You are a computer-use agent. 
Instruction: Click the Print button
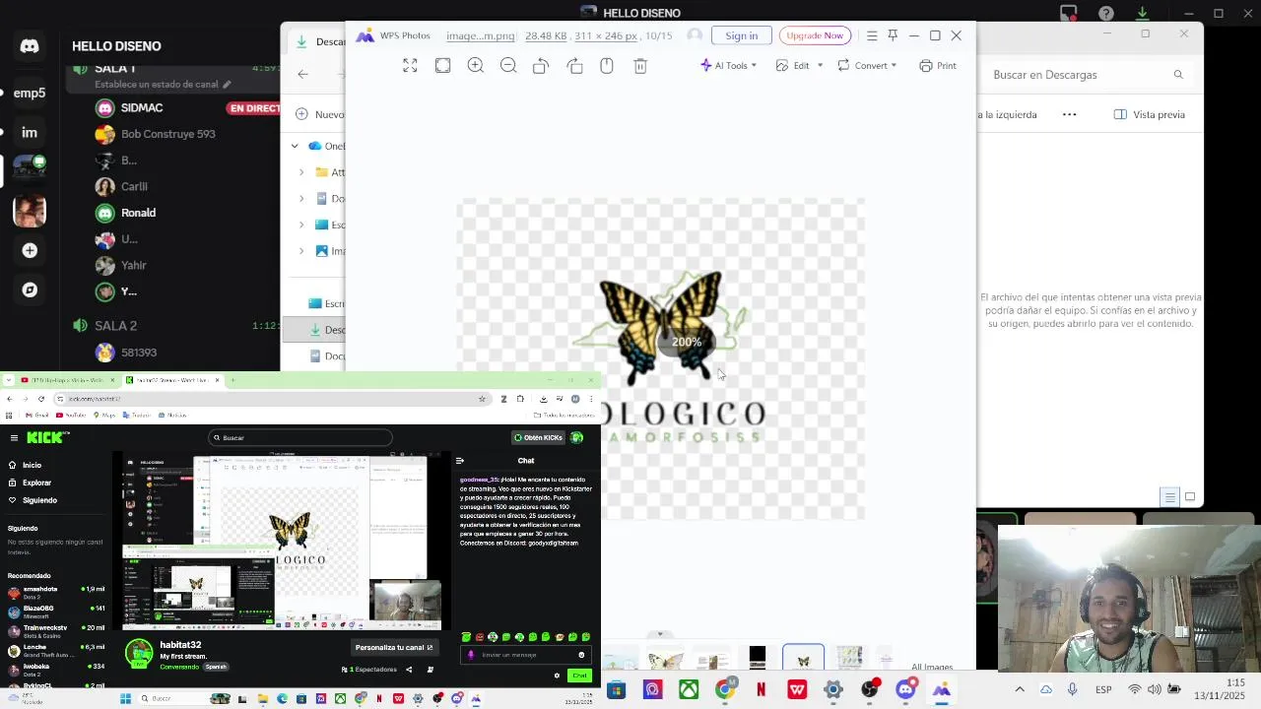(x=938, y=65)
